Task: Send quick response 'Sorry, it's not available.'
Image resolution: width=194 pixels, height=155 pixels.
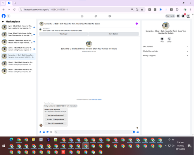Action: pyautogui.click(x=55, y=123)
